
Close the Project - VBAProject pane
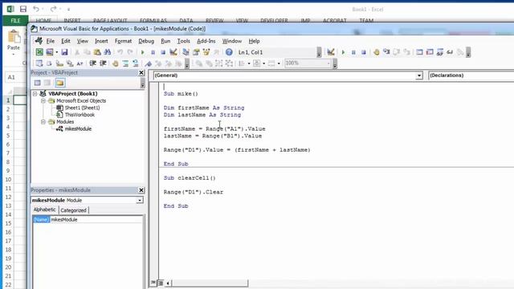click(x=141, y=73)
